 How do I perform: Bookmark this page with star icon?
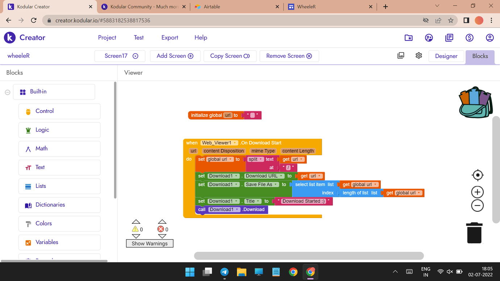451,21
